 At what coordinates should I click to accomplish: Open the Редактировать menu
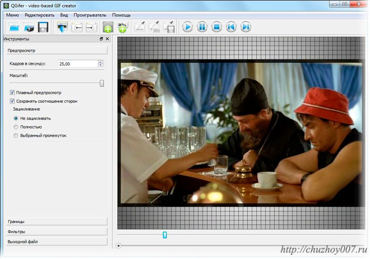[x=39, y=15]
